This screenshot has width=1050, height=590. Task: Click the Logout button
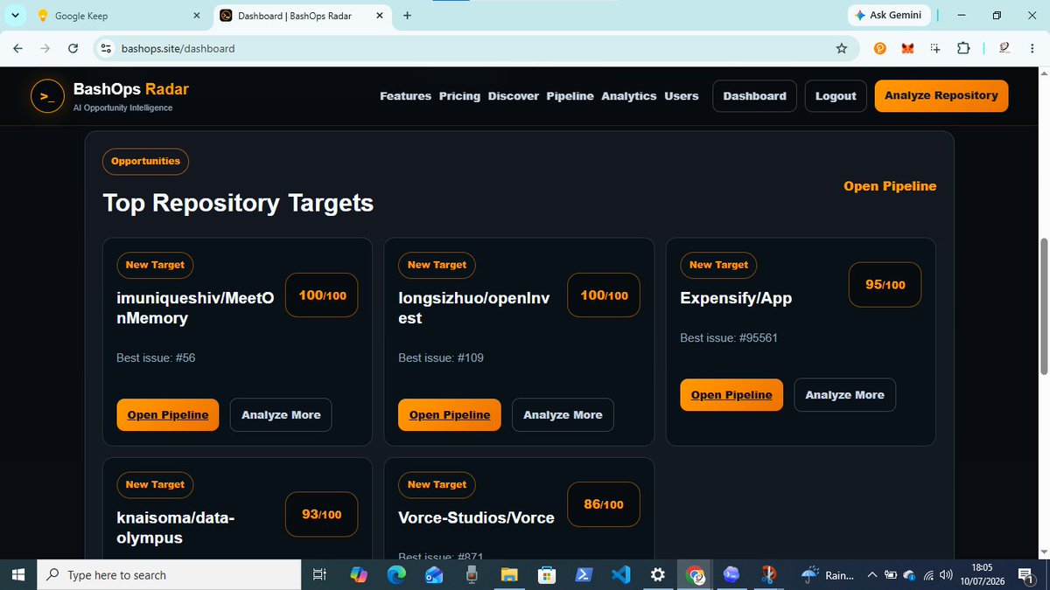pyautogui.click(x=836, y=96)
